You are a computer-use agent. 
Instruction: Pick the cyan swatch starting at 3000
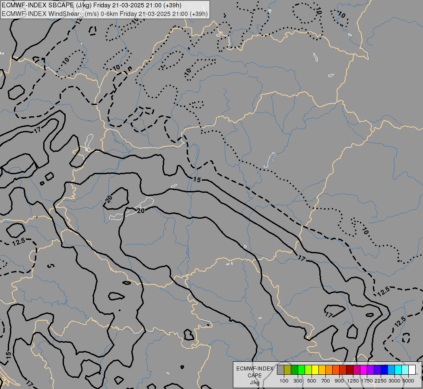(x=398, y=370)
